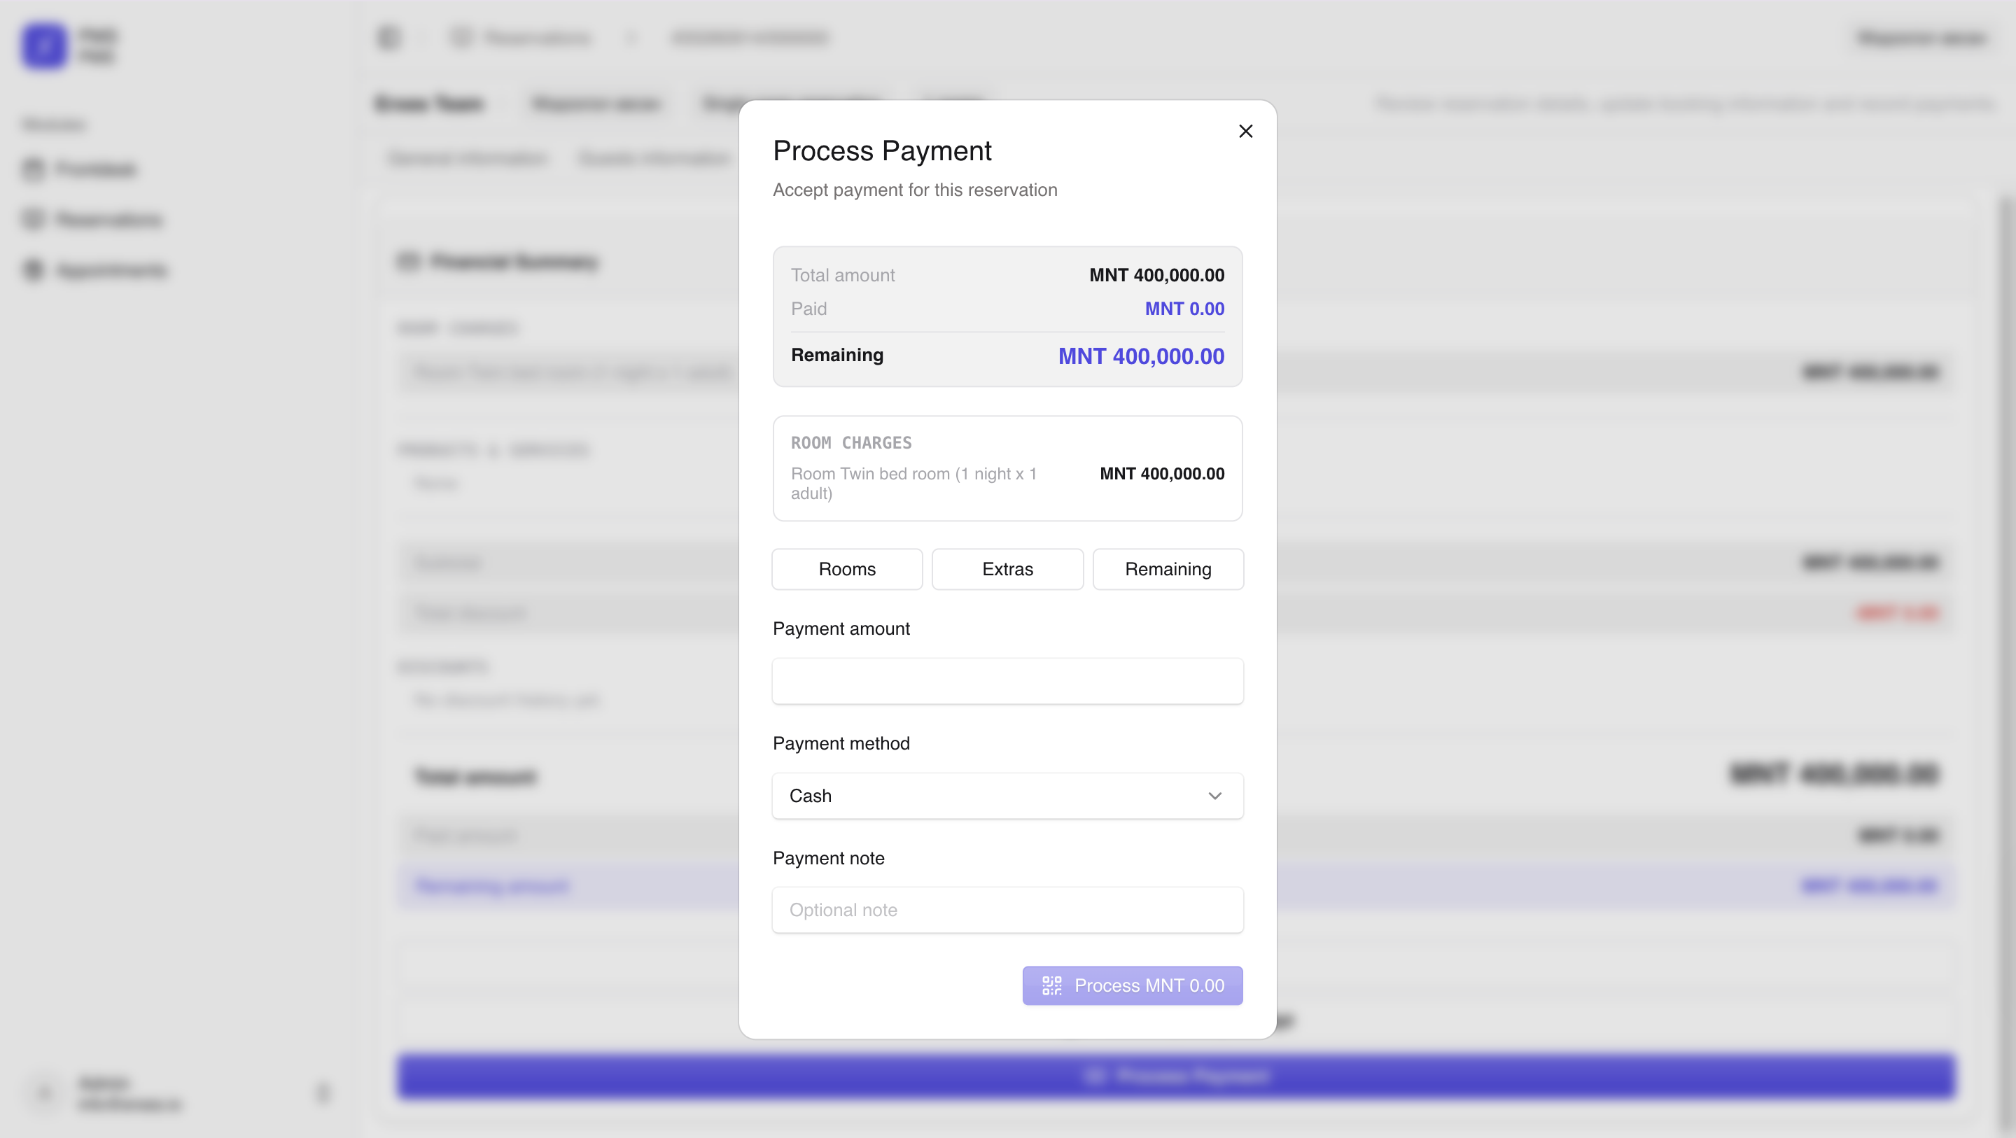Click the QR icon in the Process button
Viewport: 2016px width, 1138px height.
(1052, 985)
